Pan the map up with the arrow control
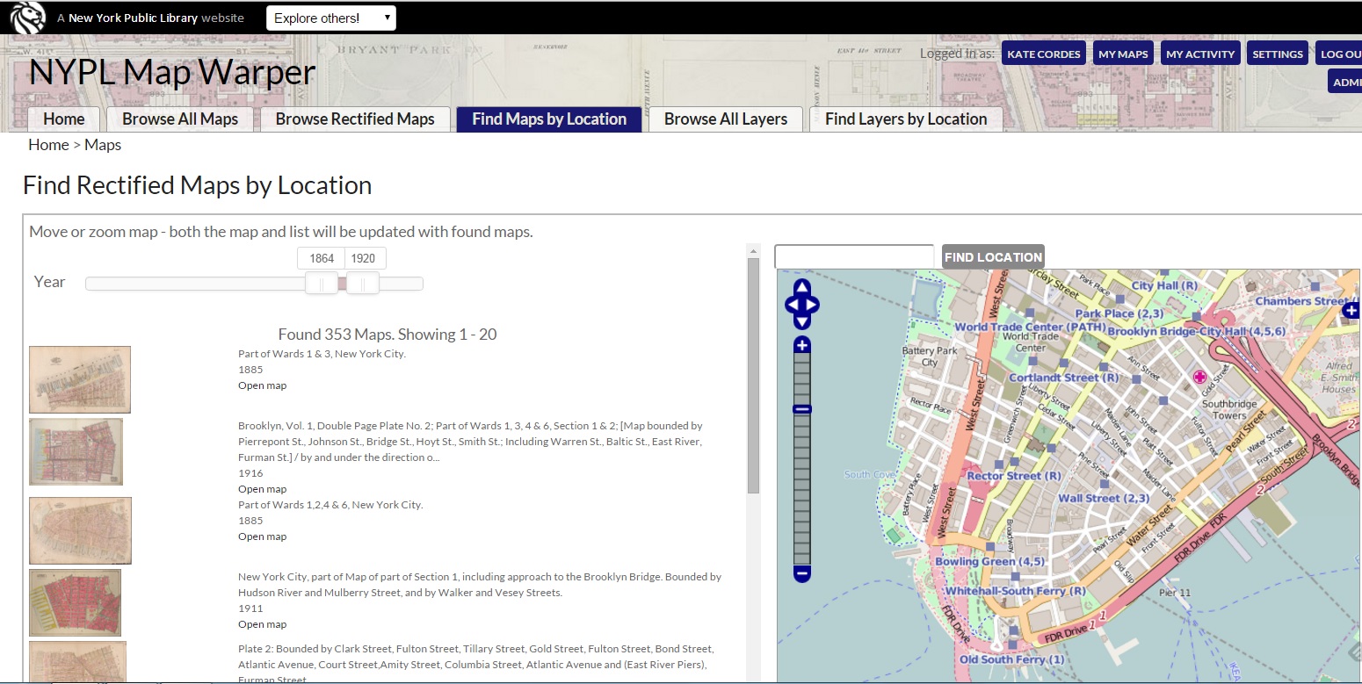The height and width of the screenshot is (684, 1362). click(801, 287)
